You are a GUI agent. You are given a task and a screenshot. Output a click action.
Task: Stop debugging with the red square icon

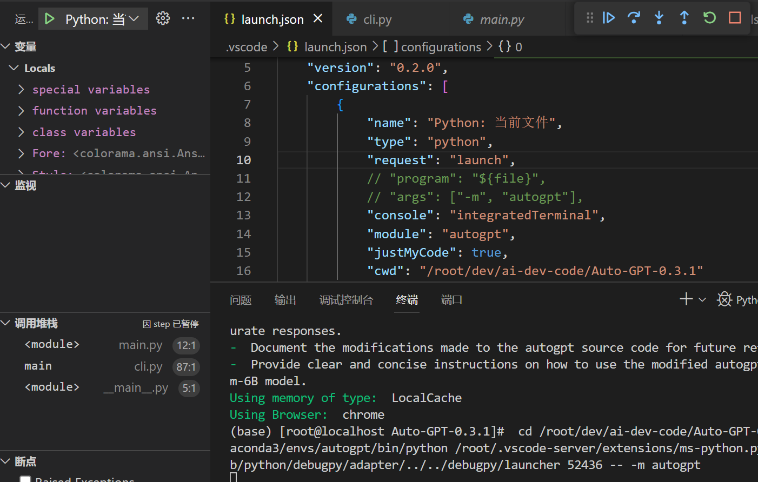click(x=735, y=17)
